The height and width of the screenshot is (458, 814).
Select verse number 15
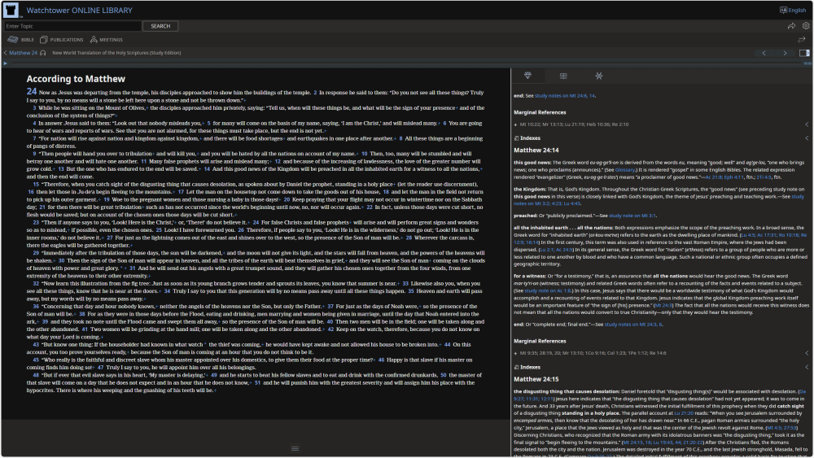[x=36, y=184]
